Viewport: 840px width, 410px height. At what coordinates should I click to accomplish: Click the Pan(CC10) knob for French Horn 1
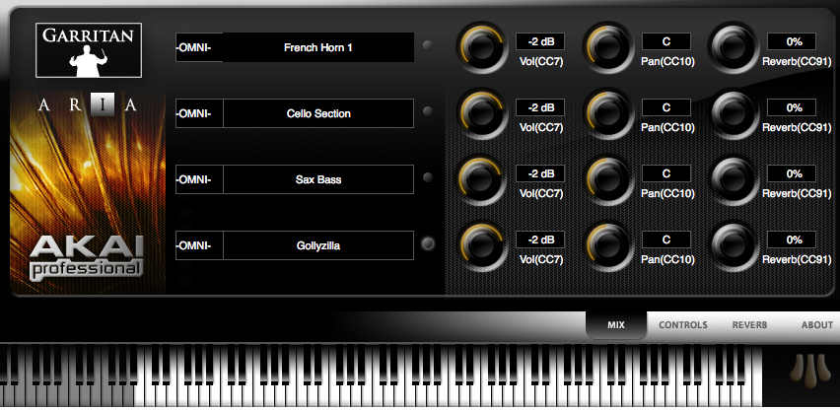tap(608, 47)
